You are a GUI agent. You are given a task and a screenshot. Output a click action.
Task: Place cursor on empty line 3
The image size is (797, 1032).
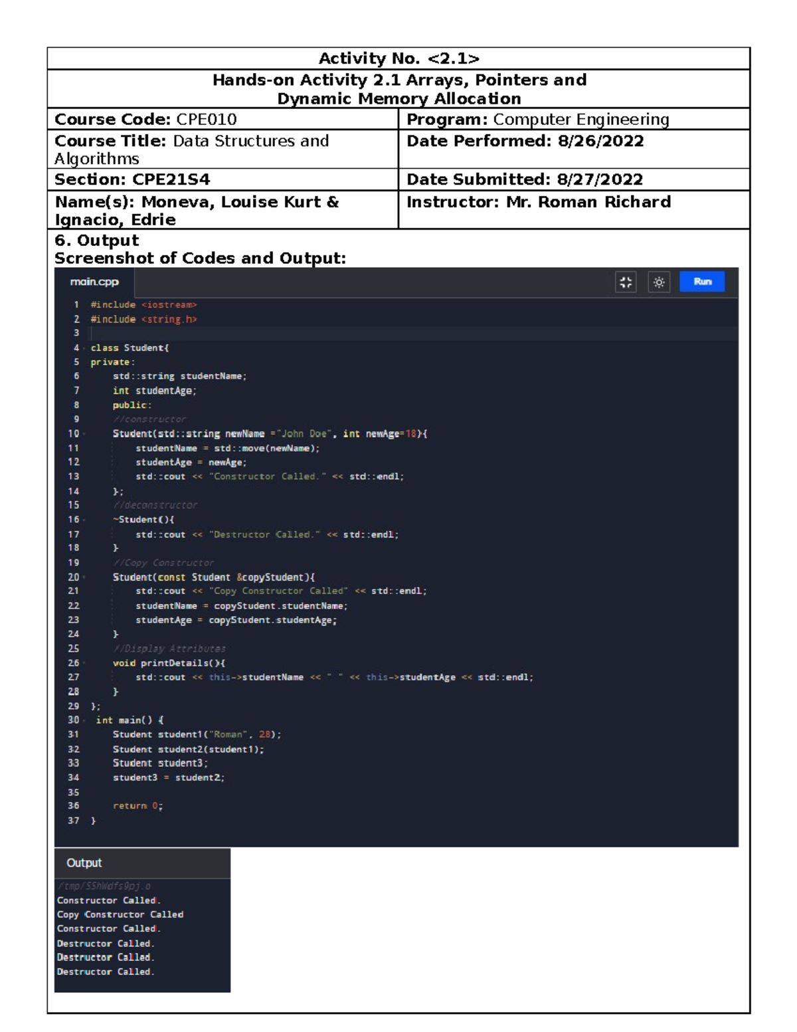266,333
